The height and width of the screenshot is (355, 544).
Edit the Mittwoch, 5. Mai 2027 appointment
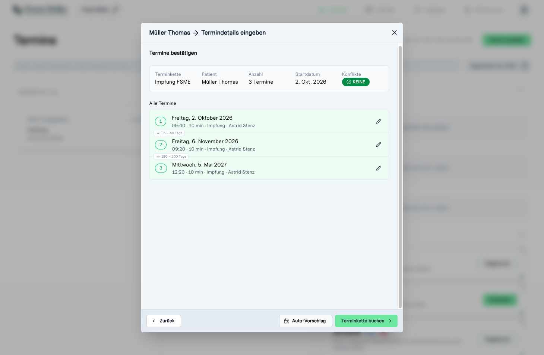pyautogui.click(x=379, y=168)
